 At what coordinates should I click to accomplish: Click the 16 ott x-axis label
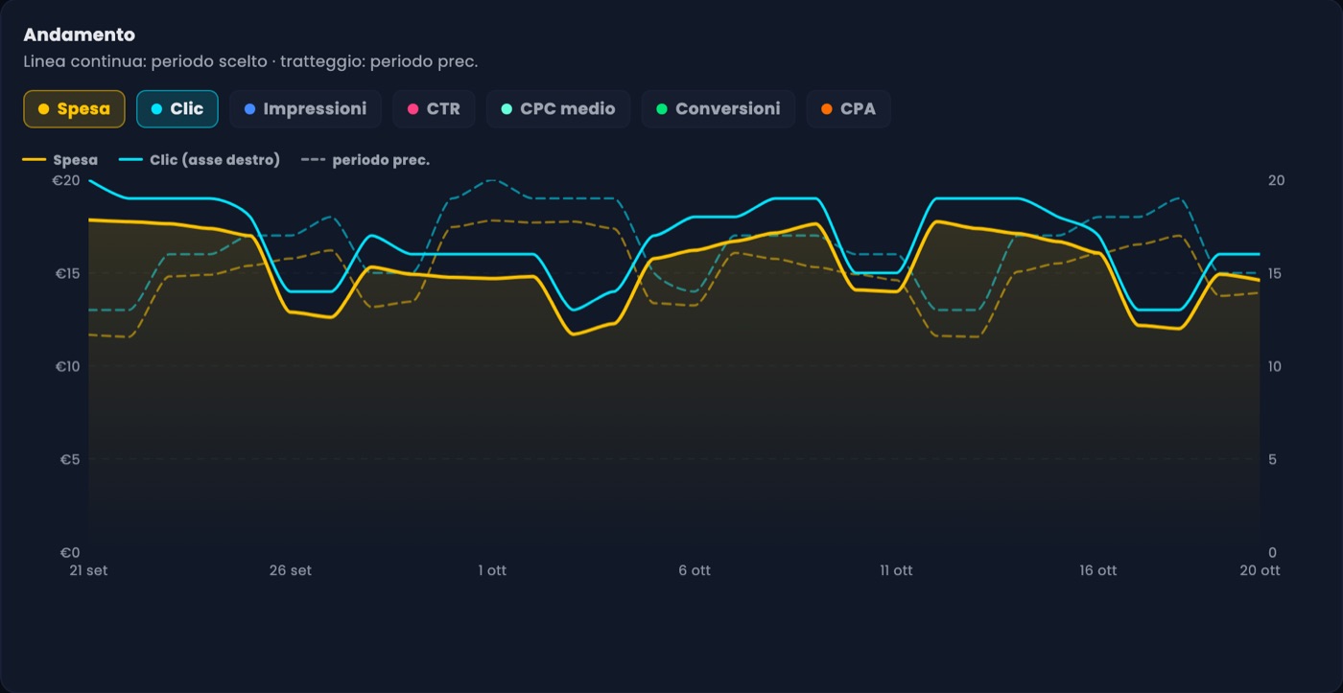(1097, 570)
